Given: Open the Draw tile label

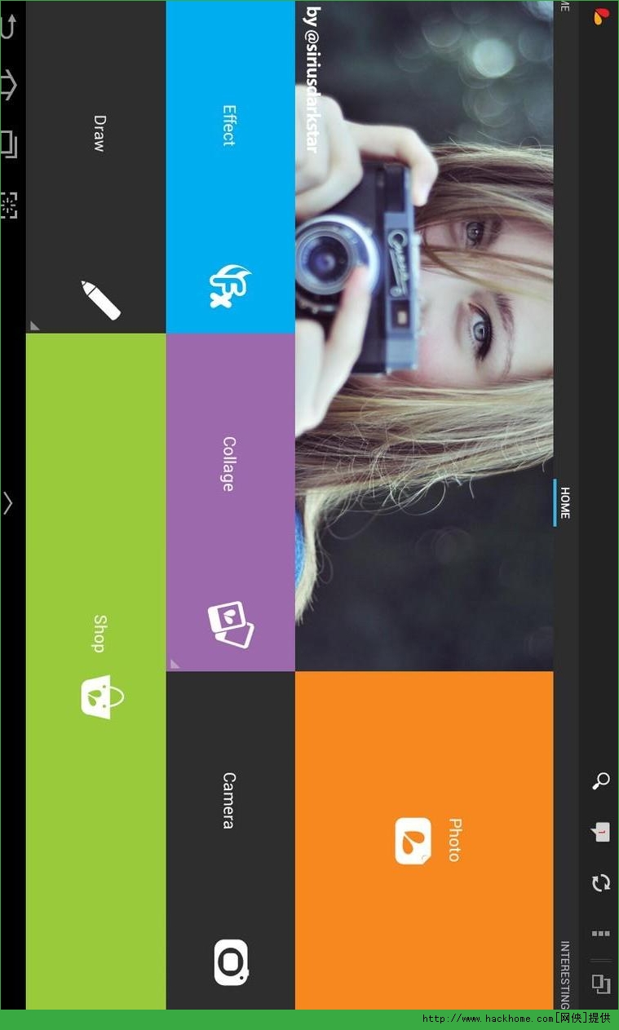Looking at the screenshot, I should tap(99, 134).
